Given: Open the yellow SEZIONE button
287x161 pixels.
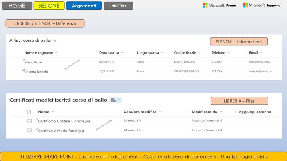Looking at the screenshot, I should click(x=49, y=6).
